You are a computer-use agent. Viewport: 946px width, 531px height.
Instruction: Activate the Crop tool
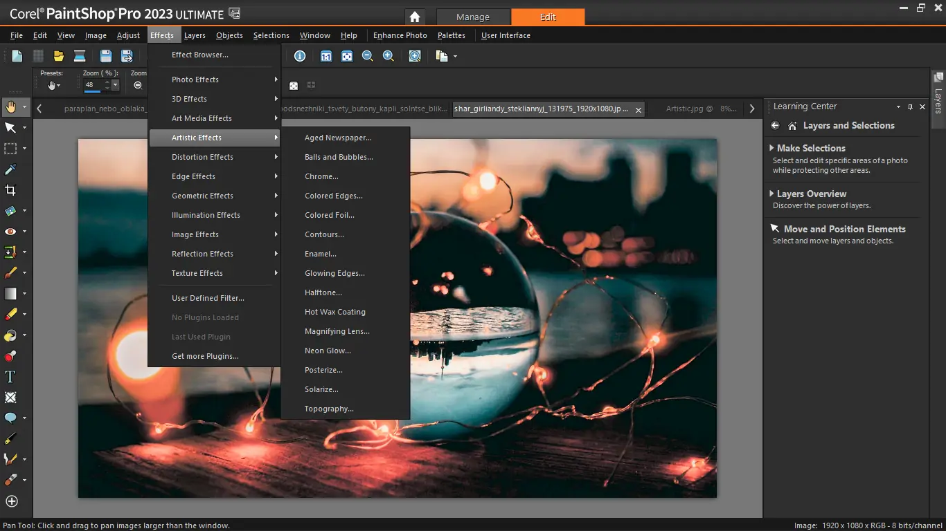tap(11, 189)
